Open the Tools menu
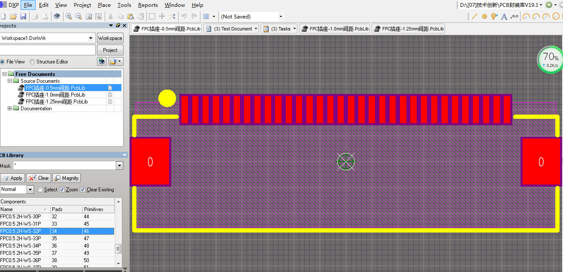The width and height of the screenshot is (563, 272). [x=124, y=5]
